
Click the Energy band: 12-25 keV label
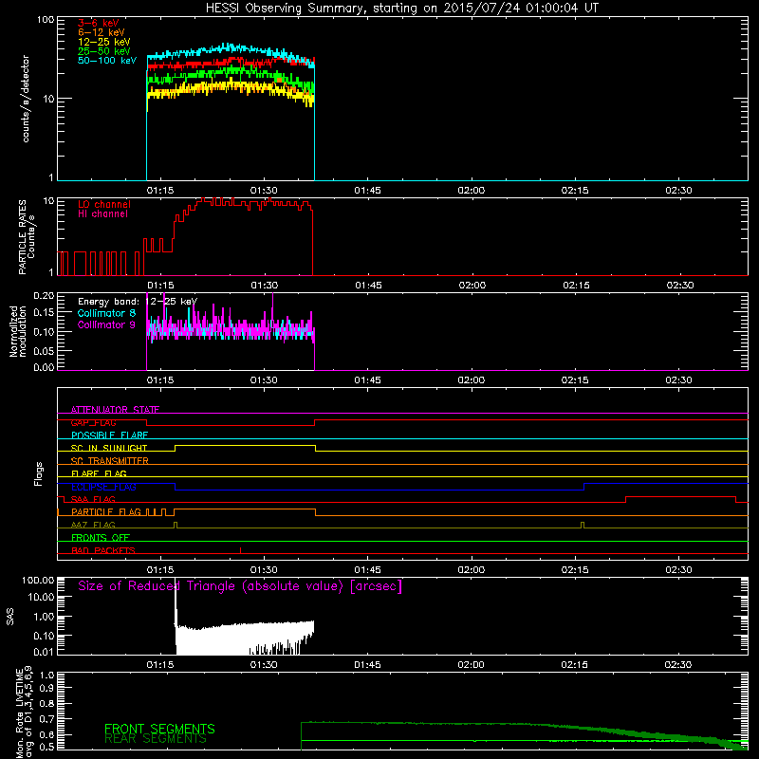click(x=138, y=302)
